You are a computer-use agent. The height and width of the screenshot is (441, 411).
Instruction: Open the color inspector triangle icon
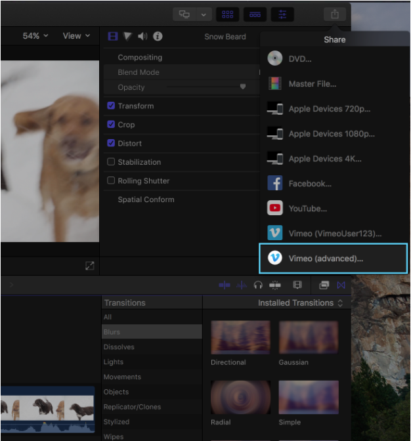(x=127, y=37)
